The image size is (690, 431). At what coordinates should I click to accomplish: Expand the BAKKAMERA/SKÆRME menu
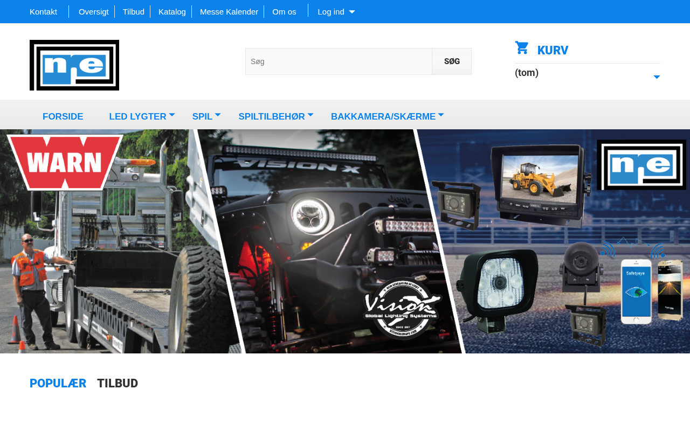point(388,116)
